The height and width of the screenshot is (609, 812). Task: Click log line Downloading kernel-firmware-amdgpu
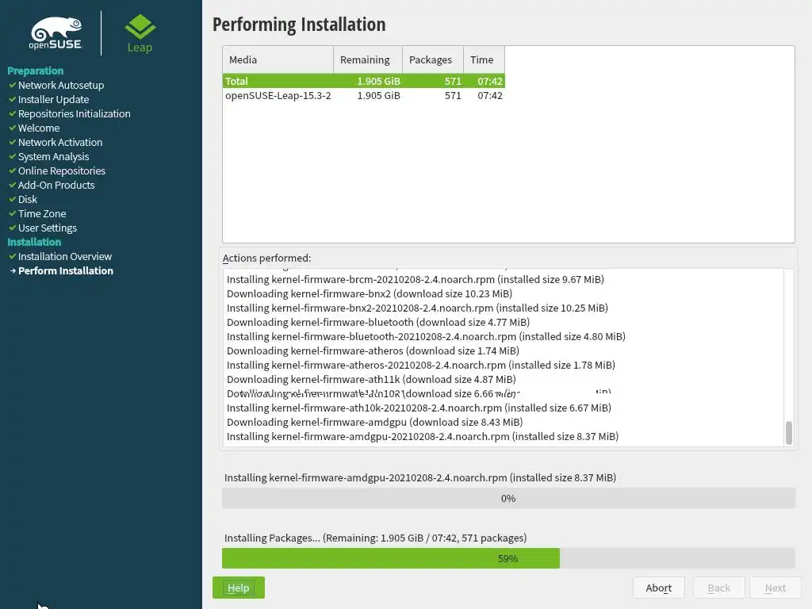point(375,422)
